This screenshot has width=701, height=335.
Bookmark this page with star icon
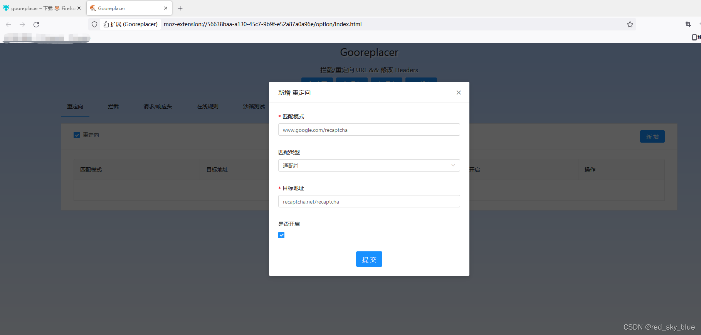630,24
